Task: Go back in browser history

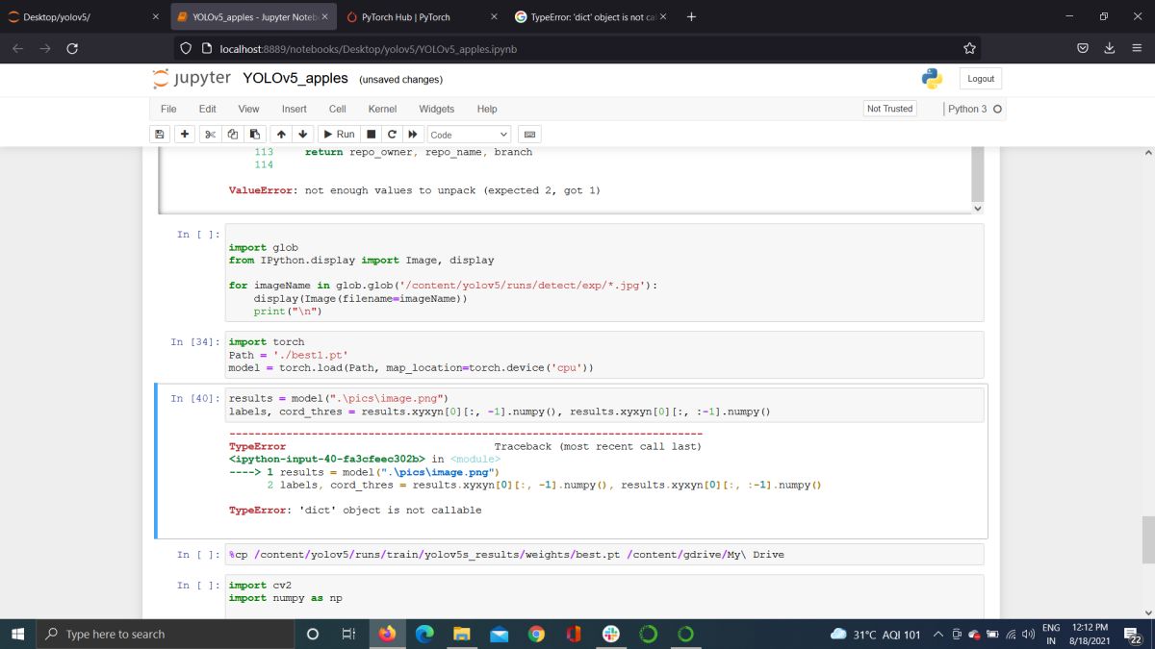Action: (18, 48)
